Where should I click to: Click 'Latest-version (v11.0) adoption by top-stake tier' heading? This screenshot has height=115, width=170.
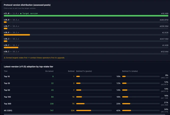coord(28,67)
